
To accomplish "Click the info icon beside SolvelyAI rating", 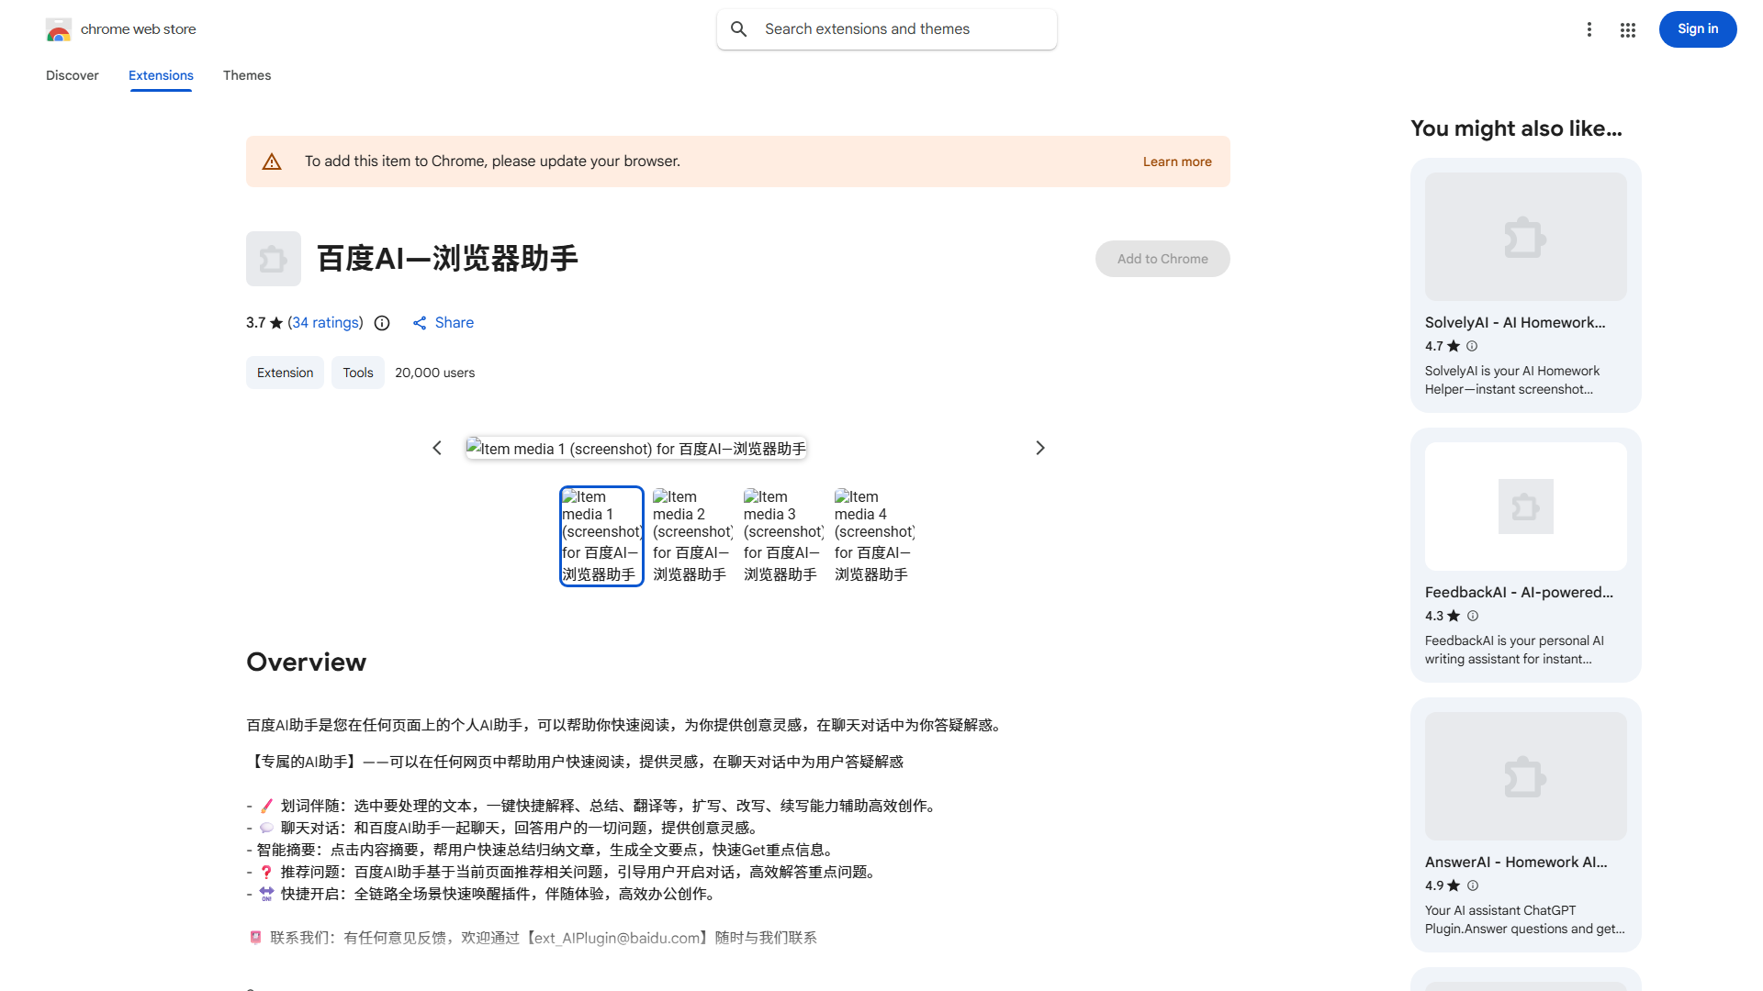I will pyautogui.click(x=1471, y=346).
